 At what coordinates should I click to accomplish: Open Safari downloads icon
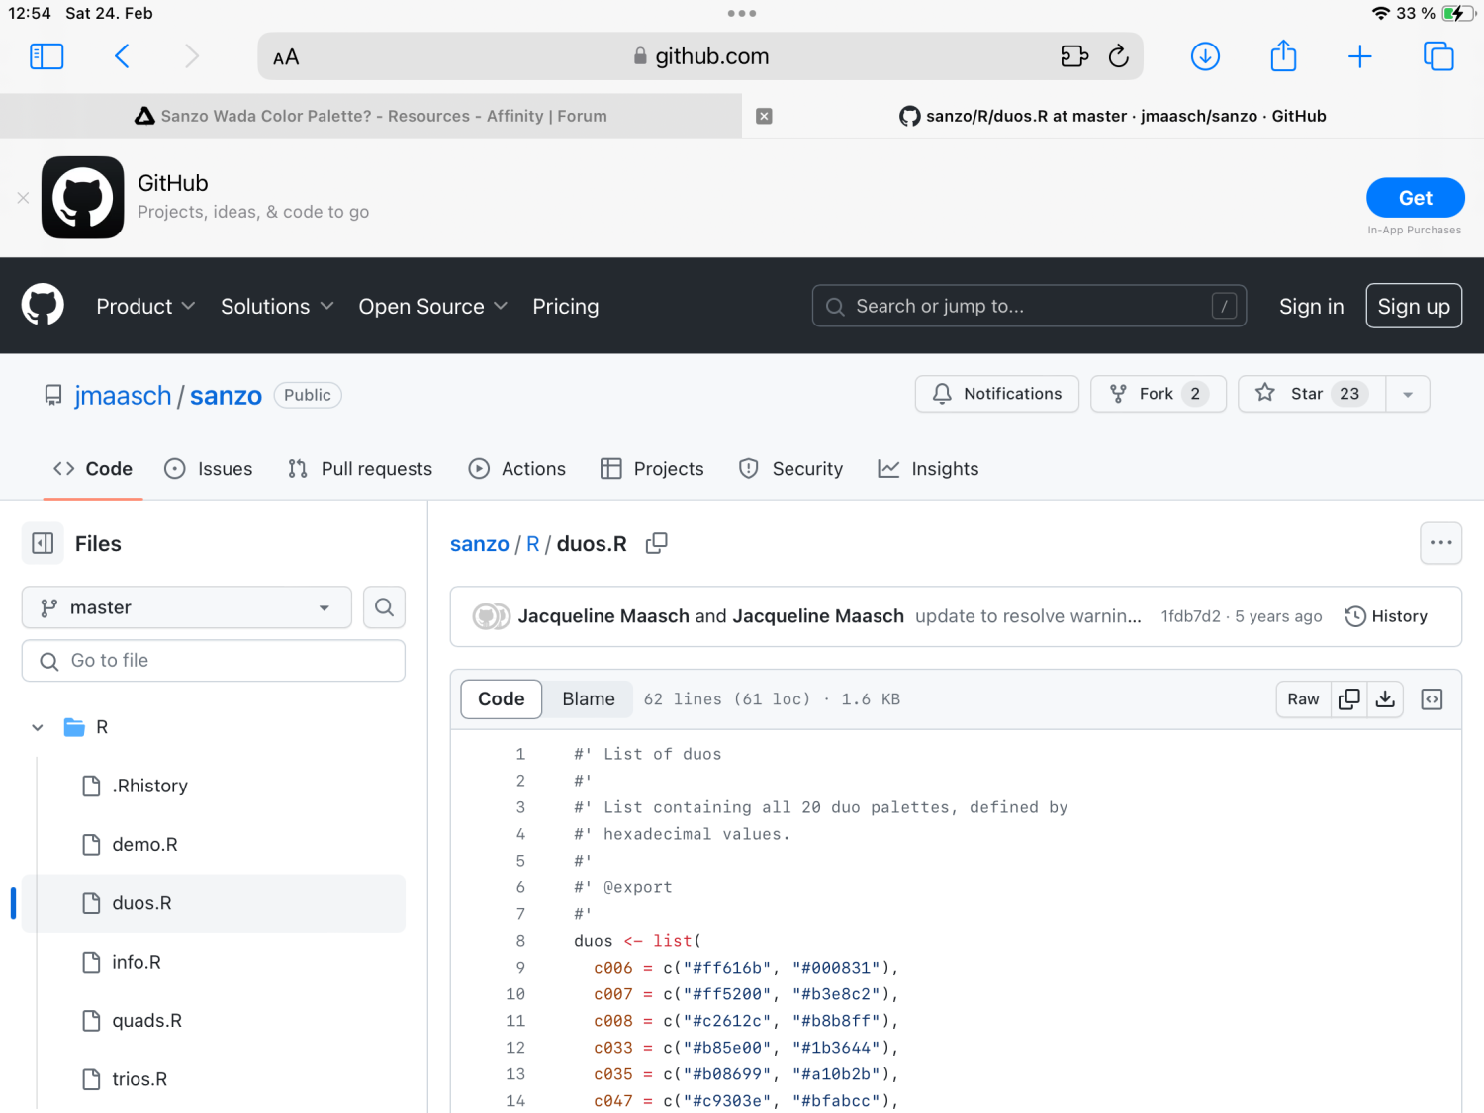1204,56
